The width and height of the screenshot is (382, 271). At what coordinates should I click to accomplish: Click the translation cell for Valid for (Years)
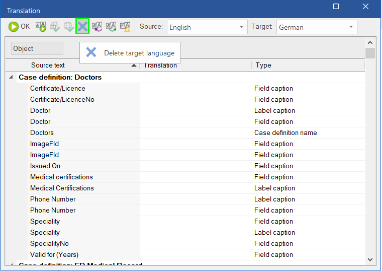click(x=196, y=255)
